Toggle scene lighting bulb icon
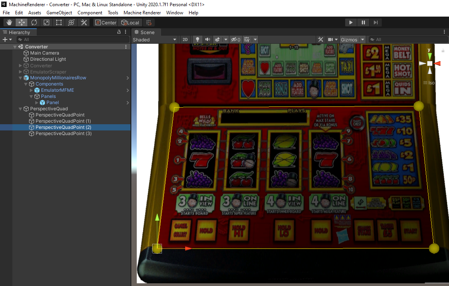This screenshot has width=449, height=286. [x=198, y=39]
